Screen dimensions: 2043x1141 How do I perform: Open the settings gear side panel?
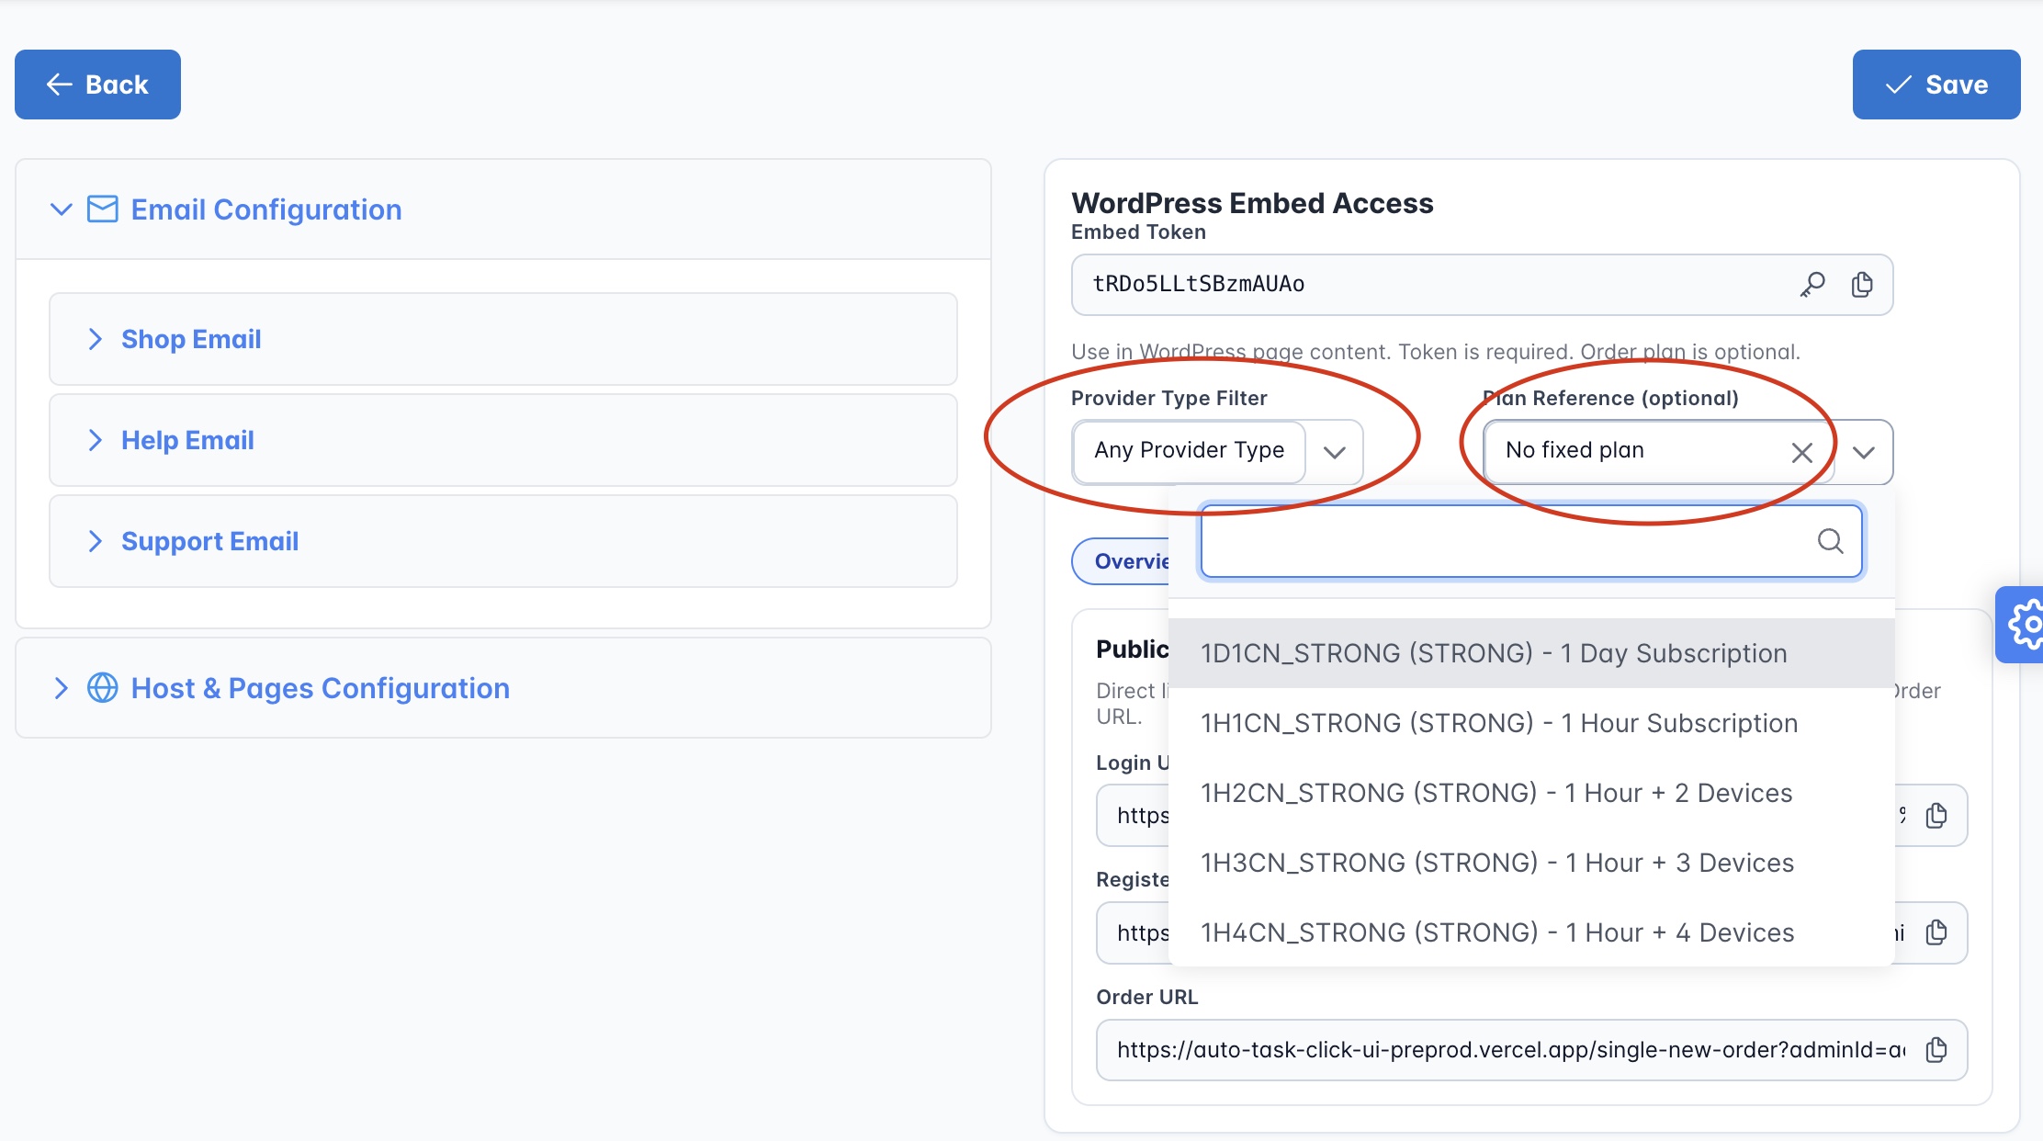(2021, 625)
